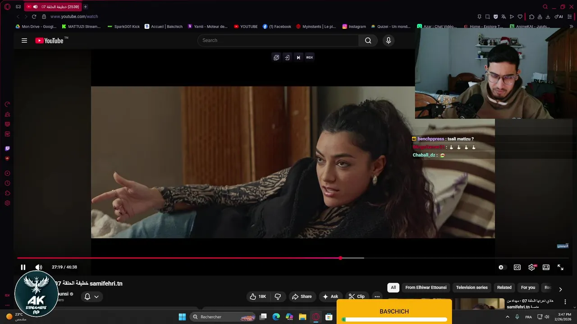Open options for recommended video 07
The image size is (577, 324).
click(x=565, y=302)
